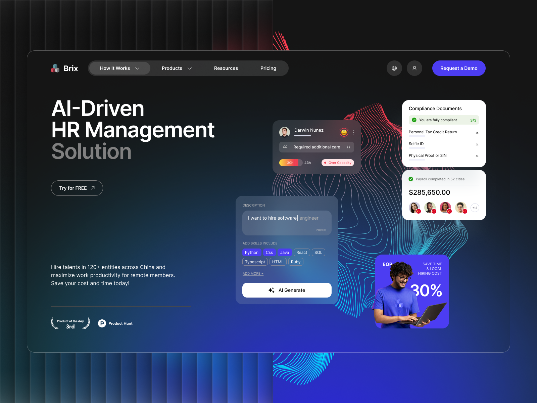537x403 pixels.
Task: Toggle the Python skill chip
Action: pyautogui.click(x=252, y=252)
